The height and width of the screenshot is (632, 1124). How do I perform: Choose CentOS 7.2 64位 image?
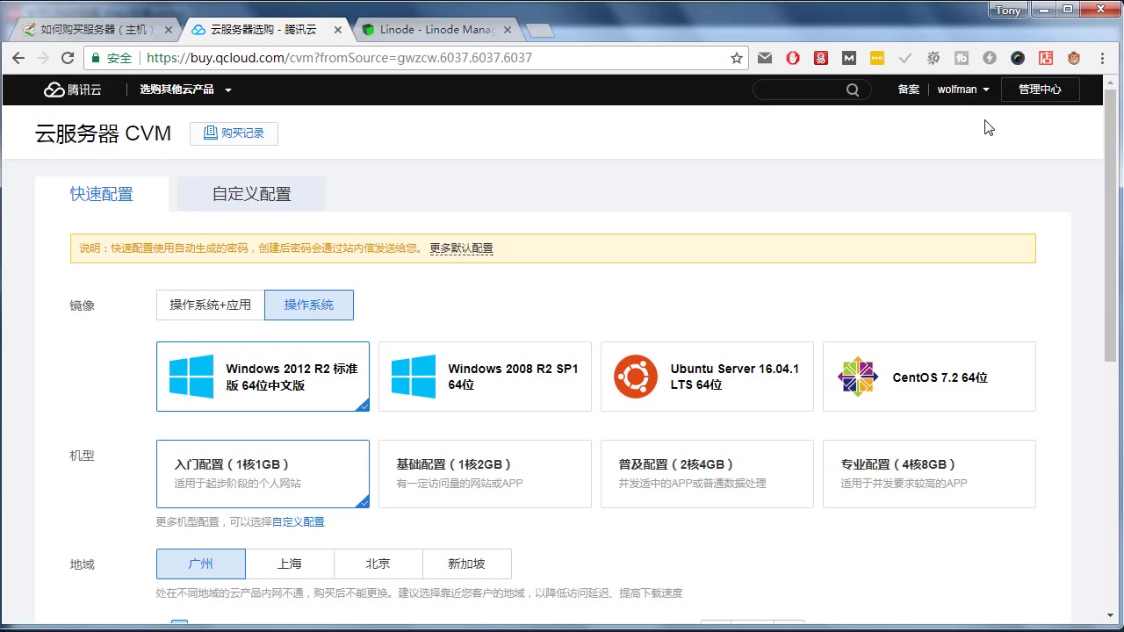pos(929,377)
